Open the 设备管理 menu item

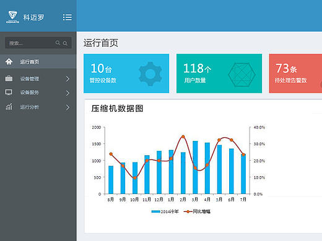pyautogui.click(x=38, y=78)
